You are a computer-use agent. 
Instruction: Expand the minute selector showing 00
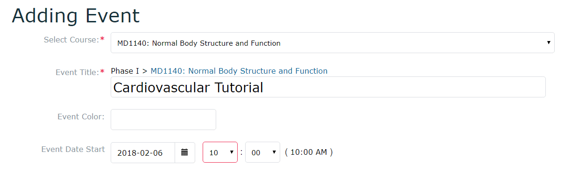tap(262, 152)
